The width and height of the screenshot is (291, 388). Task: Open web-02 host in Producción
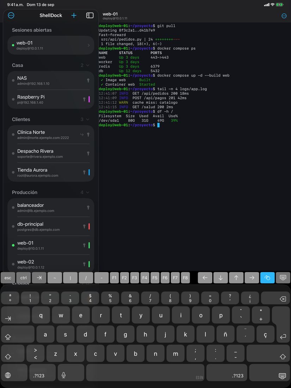(51, 264)
